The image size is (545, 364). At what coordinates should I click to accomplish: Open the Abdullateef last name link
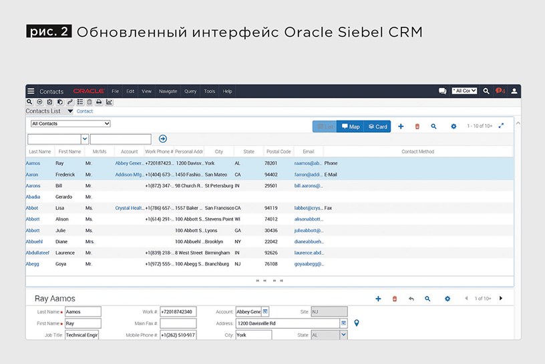[x=37, y=253]
